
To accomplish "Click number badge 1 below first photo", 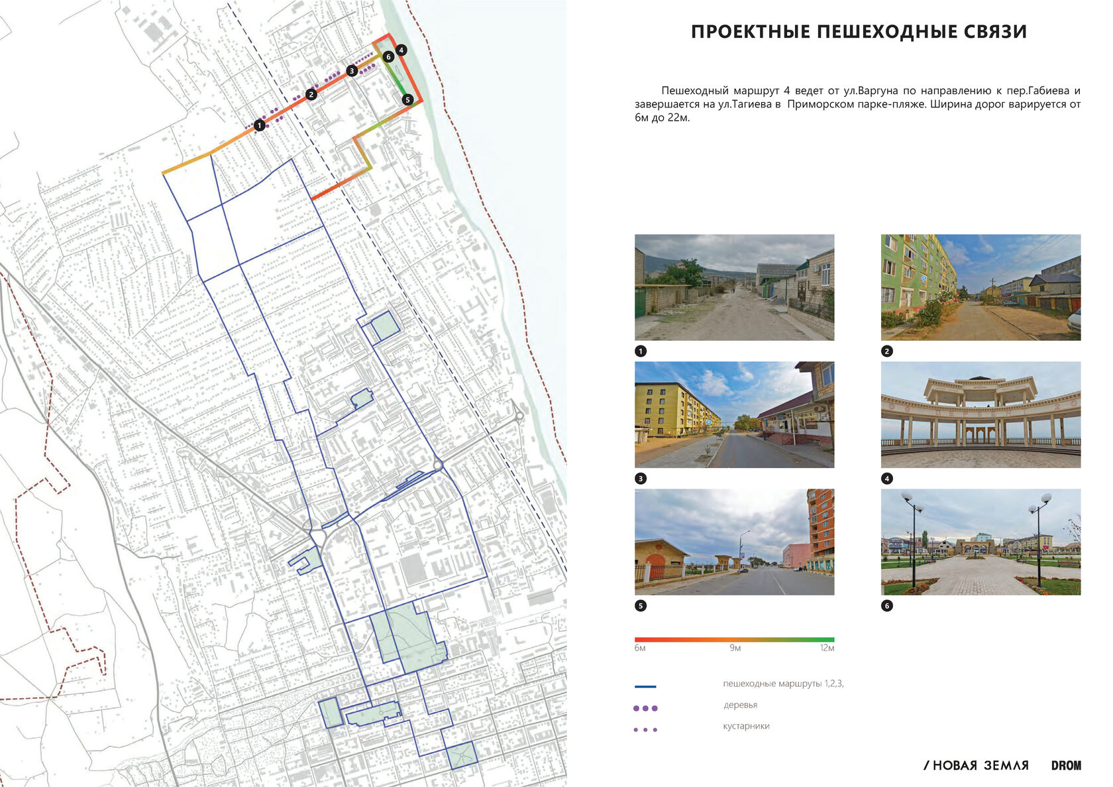I will pos(641,351).
